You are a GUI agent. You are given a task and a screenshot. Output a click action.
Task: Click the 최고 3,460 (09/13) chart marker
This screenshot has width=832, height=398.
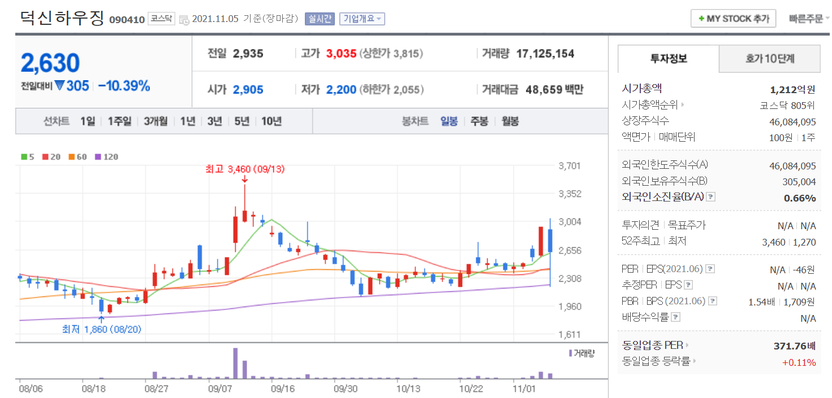(244, 169)
